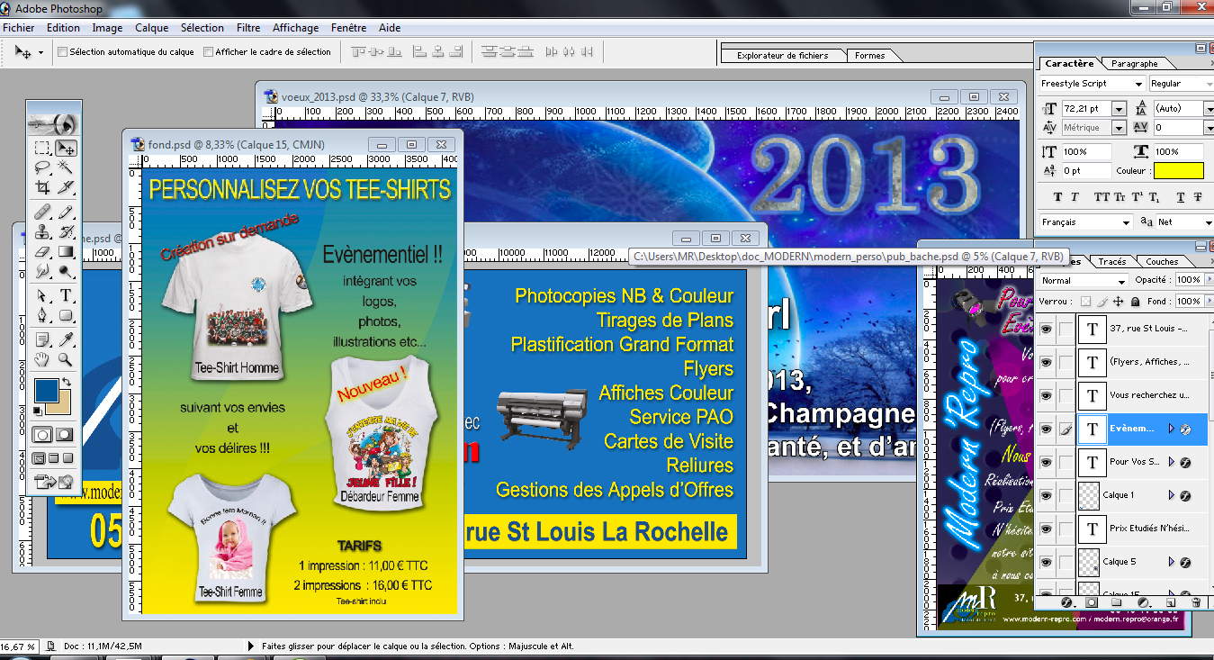Select the Zoom tool
The image size is (1214, 660).
[x=66, y=360]
